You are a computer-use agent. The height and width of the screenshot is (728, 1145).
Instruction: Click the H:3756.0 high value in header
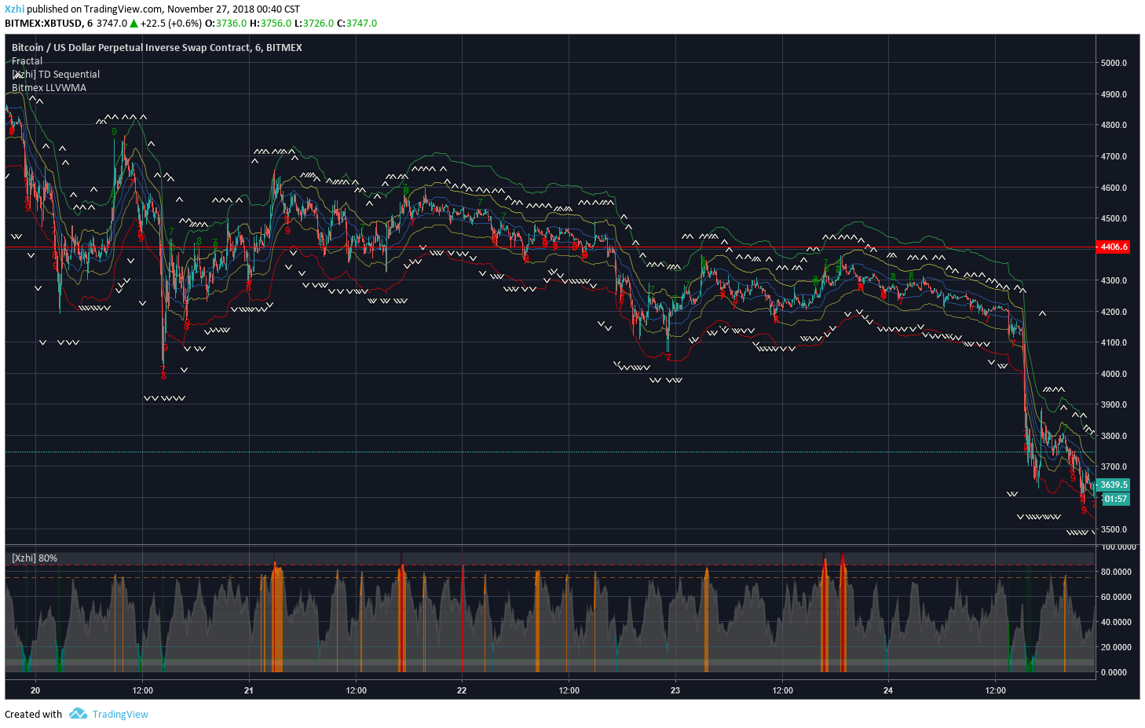pos(270,24)
